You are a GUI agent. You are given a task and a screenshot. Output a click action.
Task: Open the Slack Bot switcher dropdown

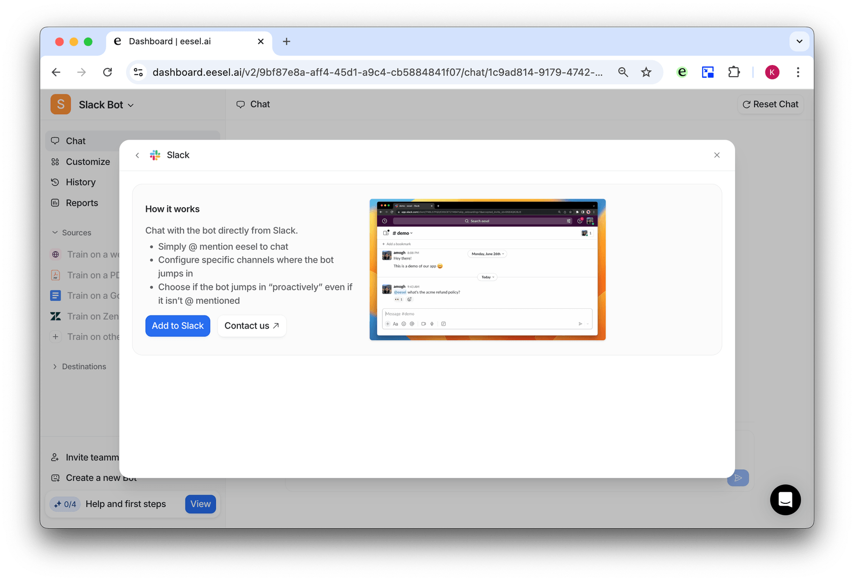(106, 105)
